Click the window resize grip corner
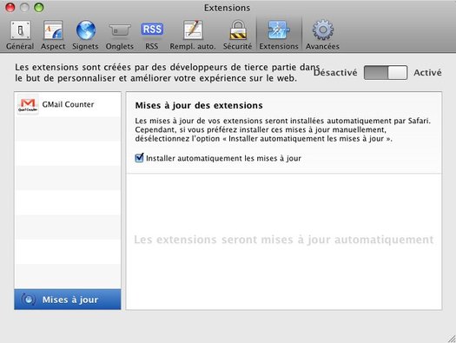Image resolution: width=456 pixels, height=343 pixels. click(x=452, y=339)
